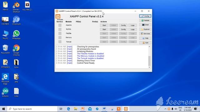Click the log panel scroll-up arrow
Viewport: 200px width, 112px height.
pyautogui.click(x=149, y=47)
